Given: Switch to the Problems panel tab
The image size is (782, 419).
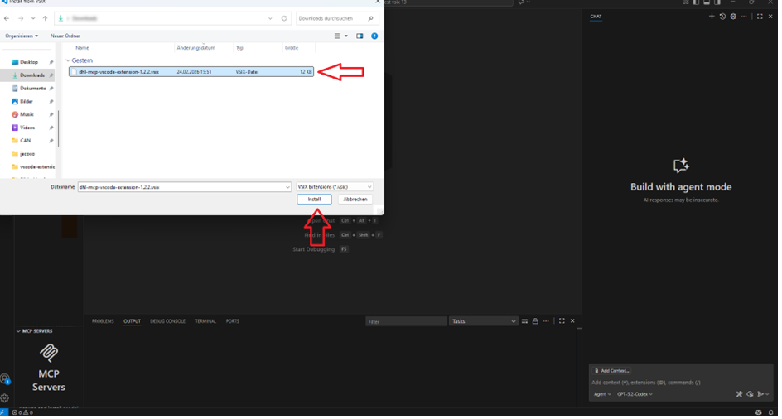Looking at the screenshot, I should tap(103, 321).
